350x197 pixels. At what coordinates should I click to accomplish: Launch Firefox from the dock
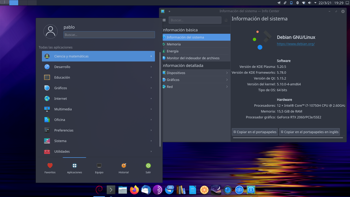pyautogui.click(x=134, y=190)
